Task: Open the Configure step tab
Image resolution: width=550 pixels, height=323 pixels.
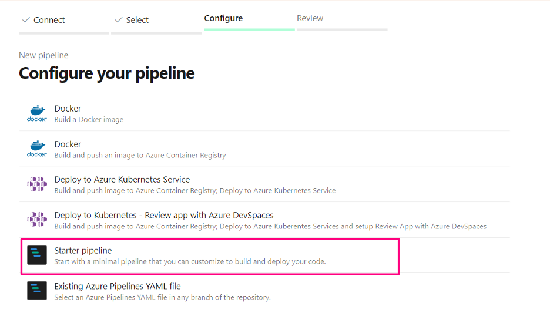Action: pos(223,18)
